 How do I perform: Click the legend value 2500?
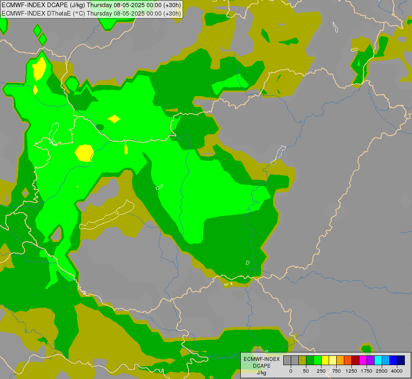[382, 371]
